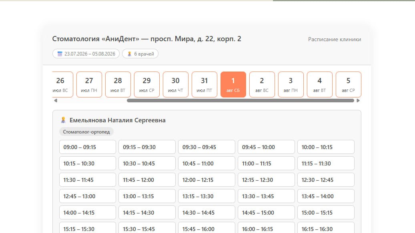Viewport: 415px width, 233px height.
Task: Click the doctor icon in 6 врачей chip
Action: (129, 54)
